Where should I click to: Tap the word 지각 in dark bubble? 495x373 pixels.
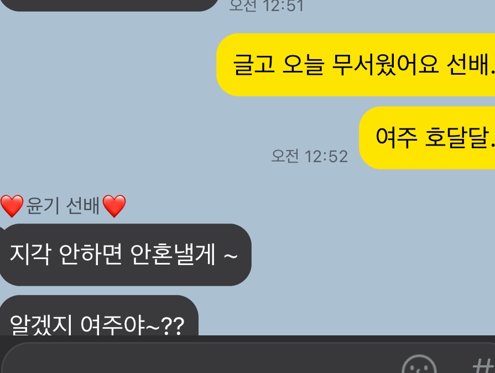click(30, 254)
